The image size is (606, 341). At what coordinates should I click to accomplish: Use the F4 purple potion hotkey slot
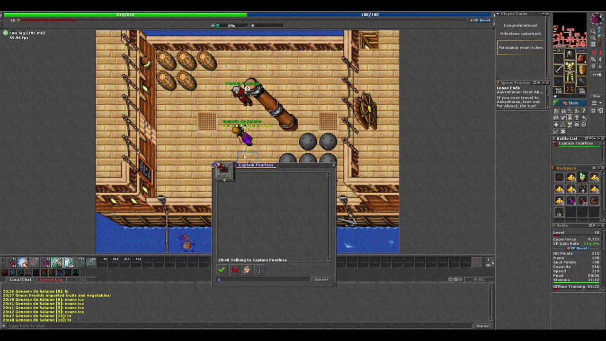[x=46, y=263]
